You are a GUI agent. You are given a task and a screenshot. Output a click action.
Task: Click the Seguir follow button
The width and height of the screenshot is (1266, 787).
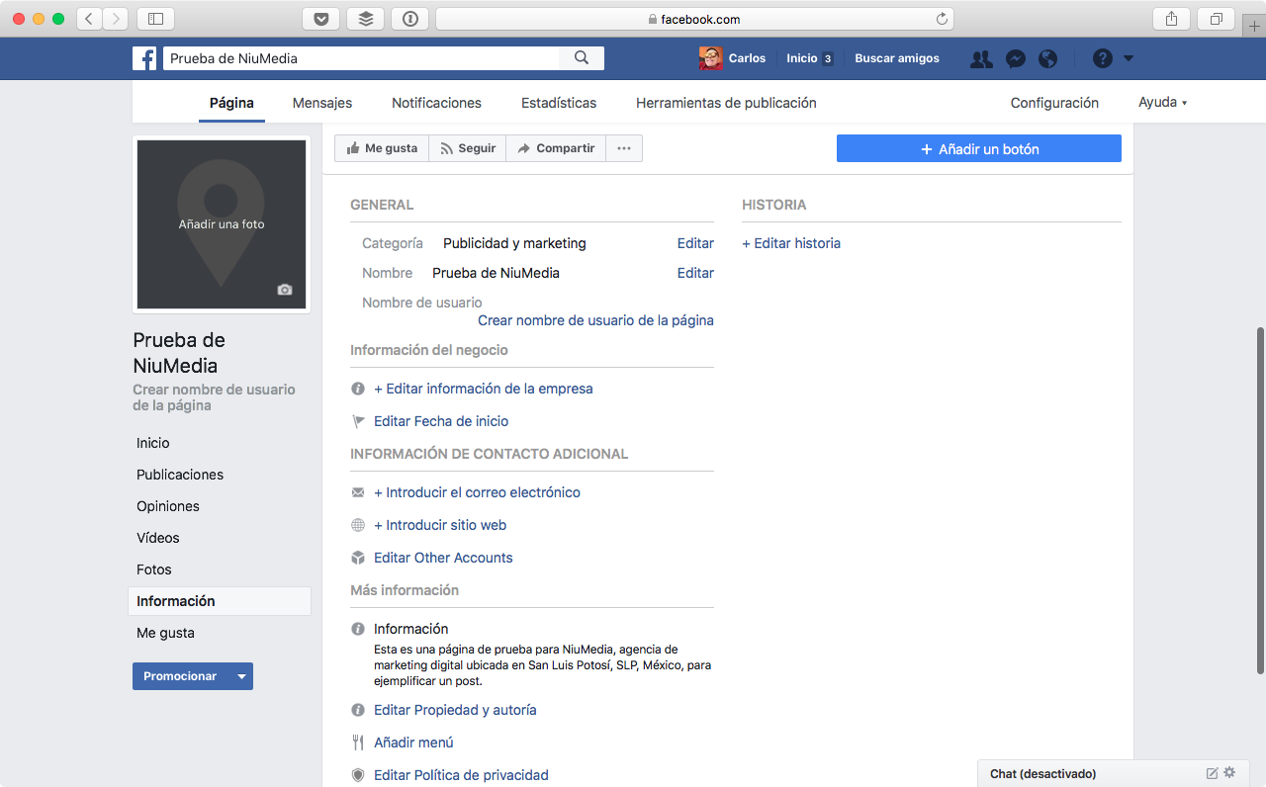467,148
